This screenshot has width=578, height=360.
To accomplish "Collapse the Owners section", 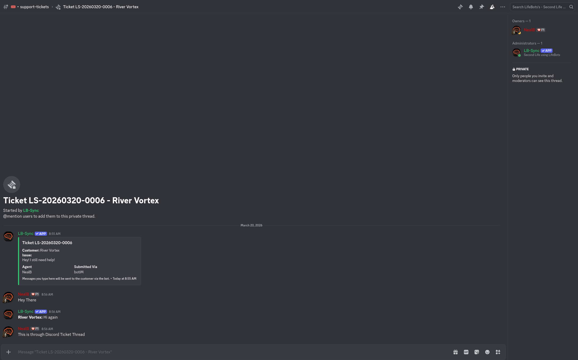I will click(x=521, y=21).
